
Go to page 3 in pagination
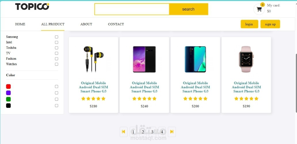pos(152,132)
